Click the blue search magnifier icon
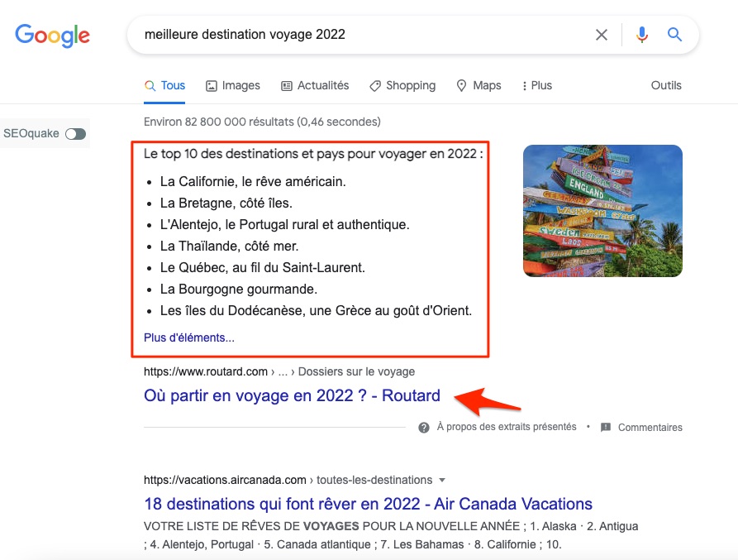 coord(675,35)
